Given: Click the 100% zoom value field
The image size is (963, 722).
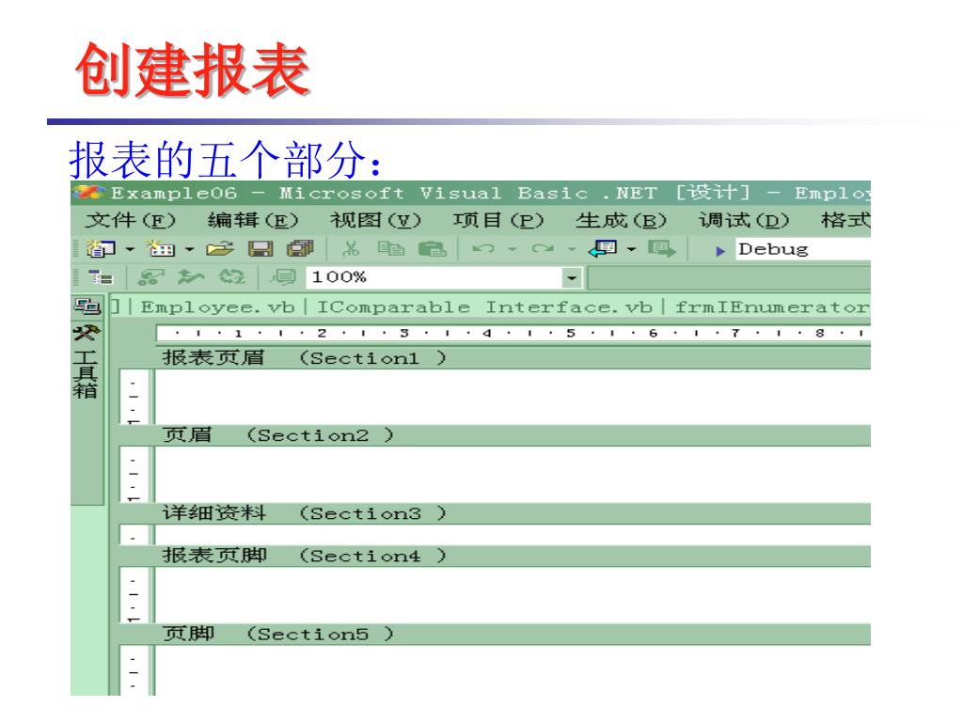Looking at the screenshot, I should pyautogui.click(x=434, y=278).
